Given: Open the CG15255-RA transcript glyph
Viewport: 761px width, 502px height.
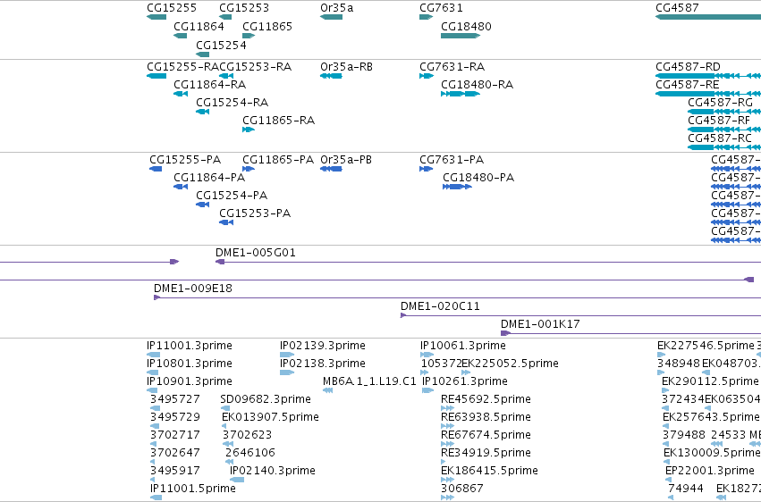Looking at the screenshot, I should 156,76.
